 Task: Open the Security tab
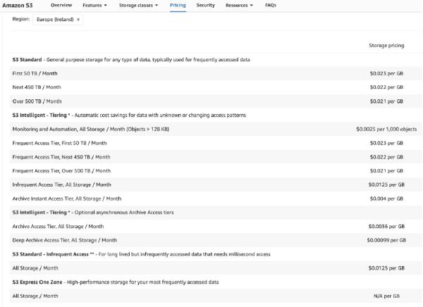coord(206,5)
